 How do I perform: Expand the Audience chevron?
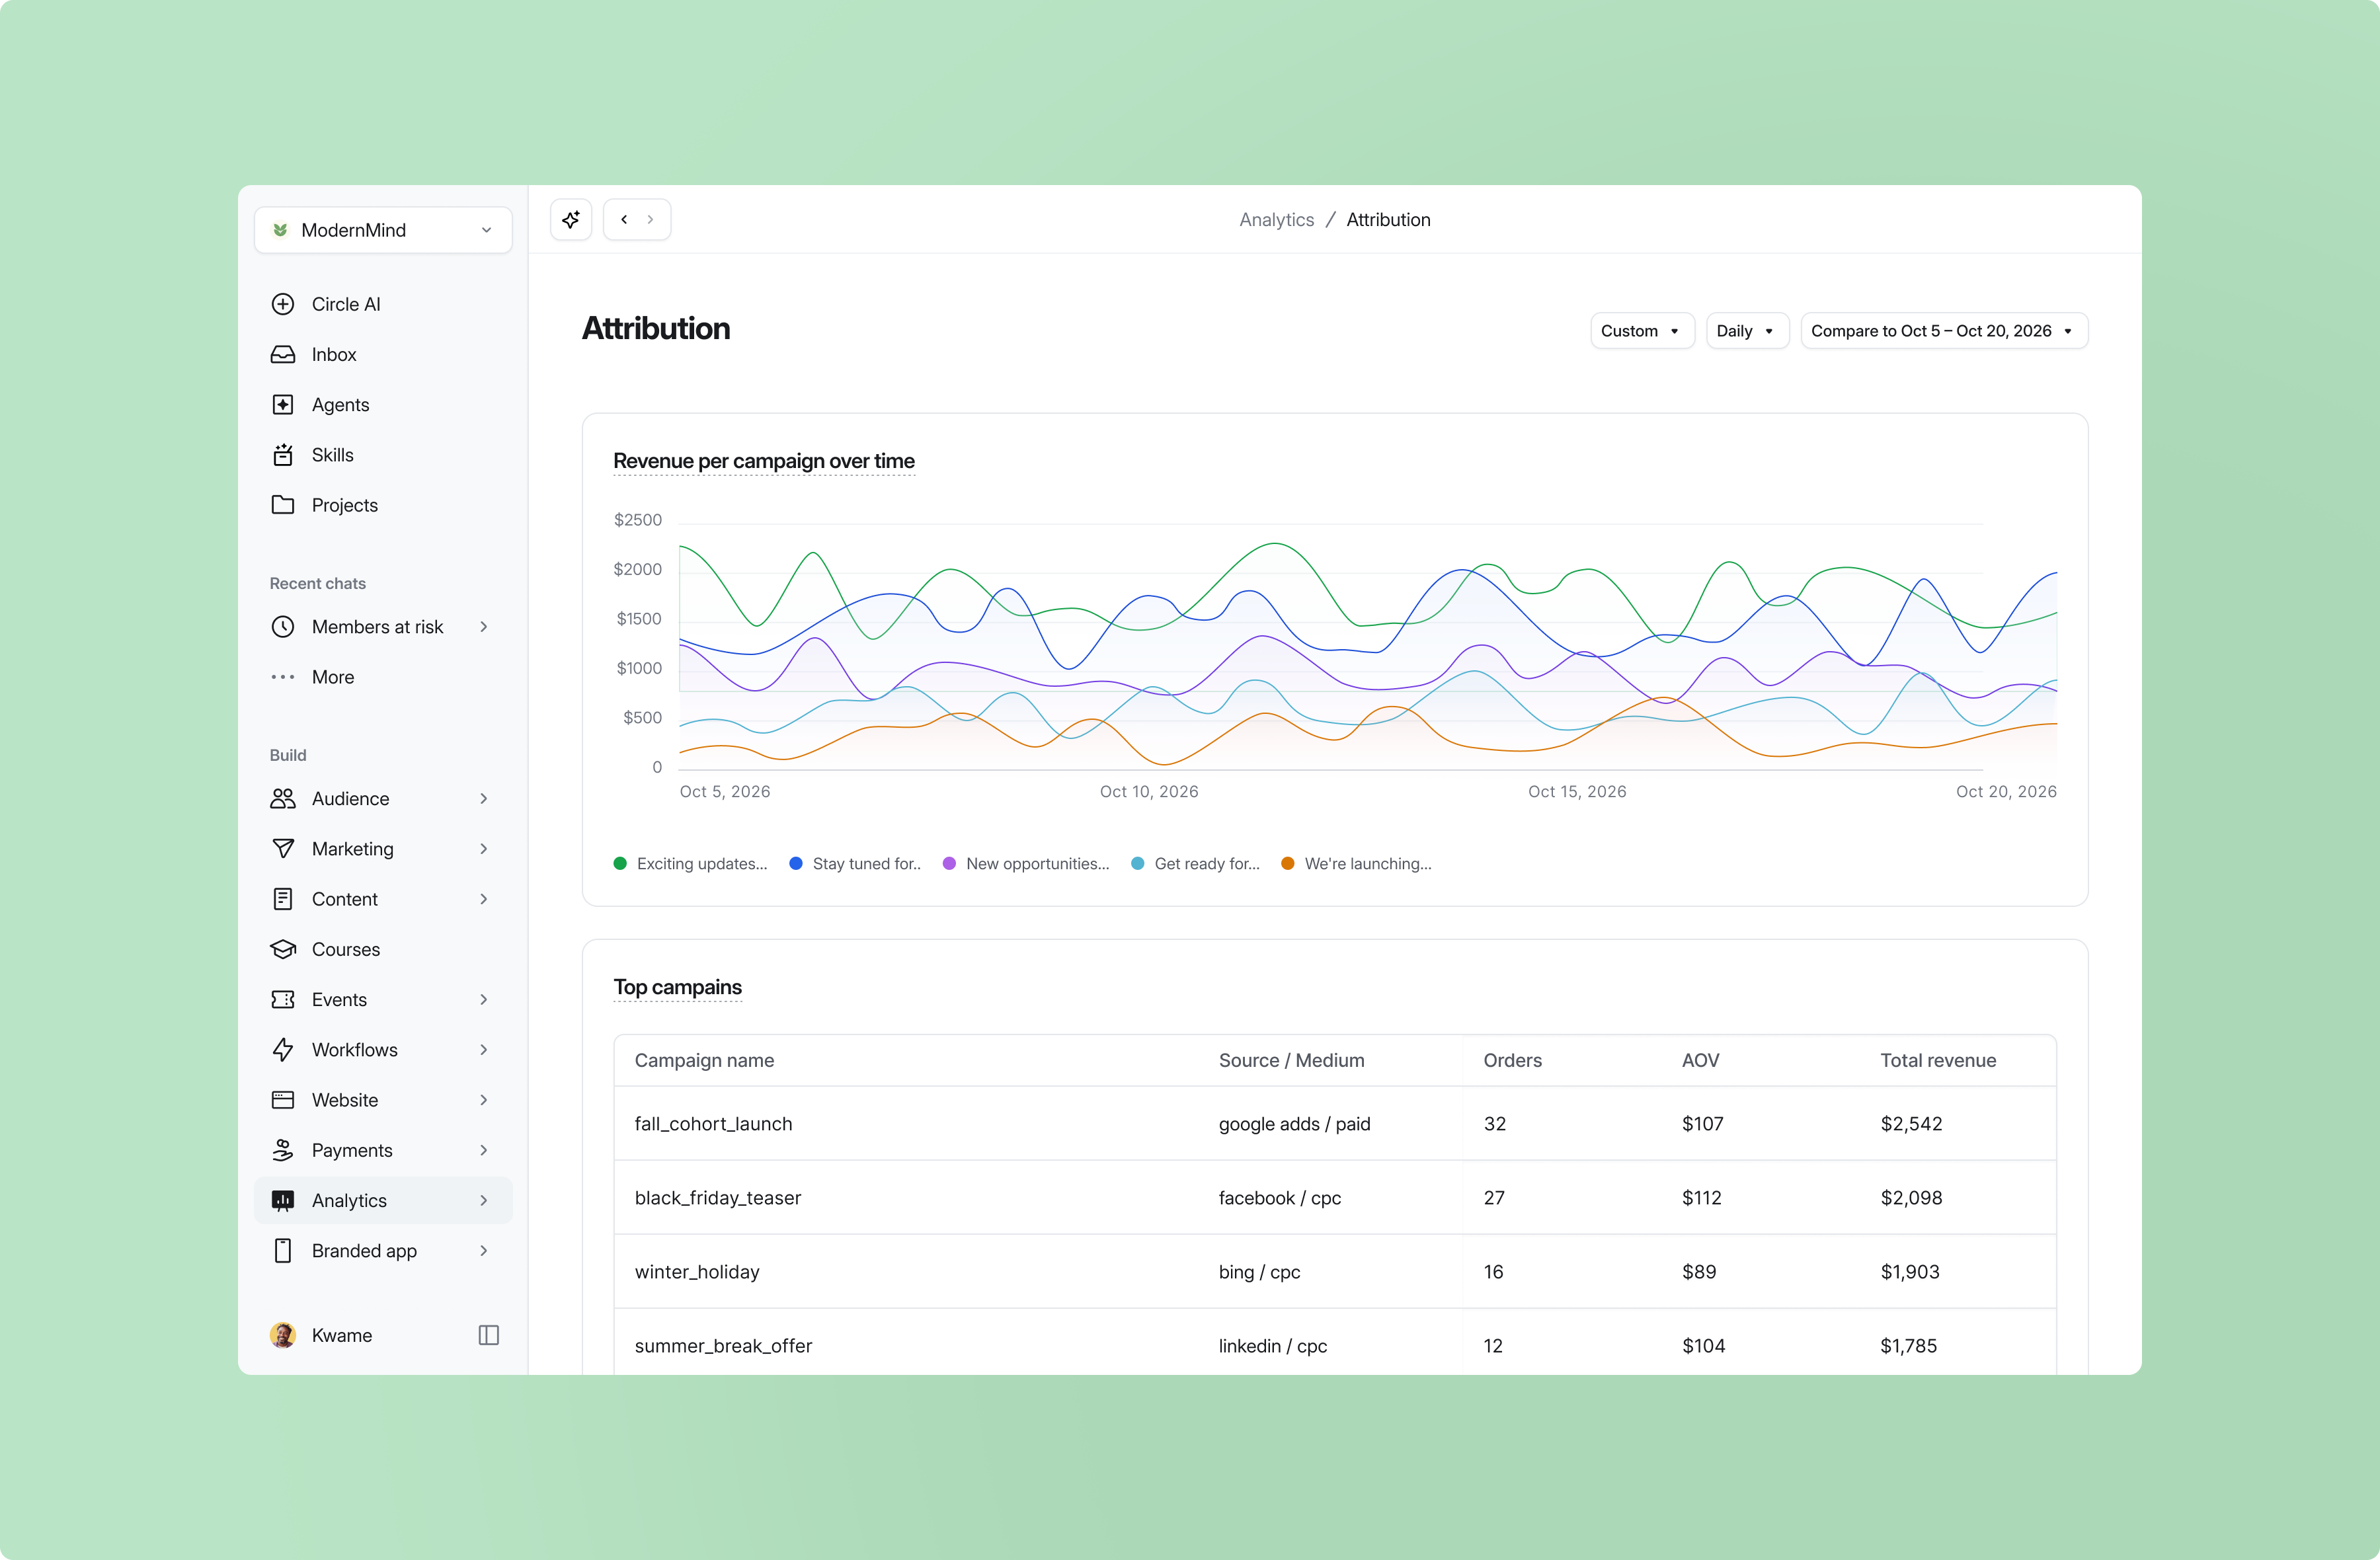click(484, 798)
